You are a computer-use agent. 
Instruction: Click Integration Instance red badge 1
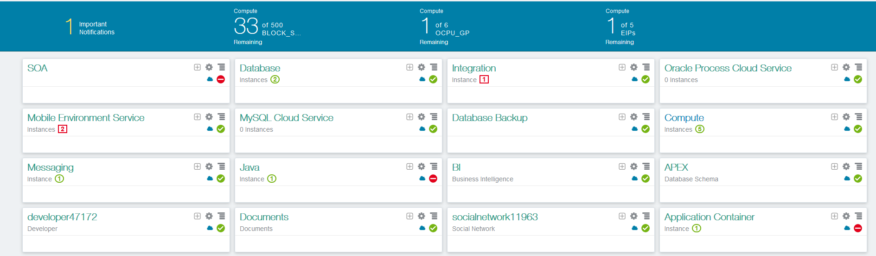(484, 79)
